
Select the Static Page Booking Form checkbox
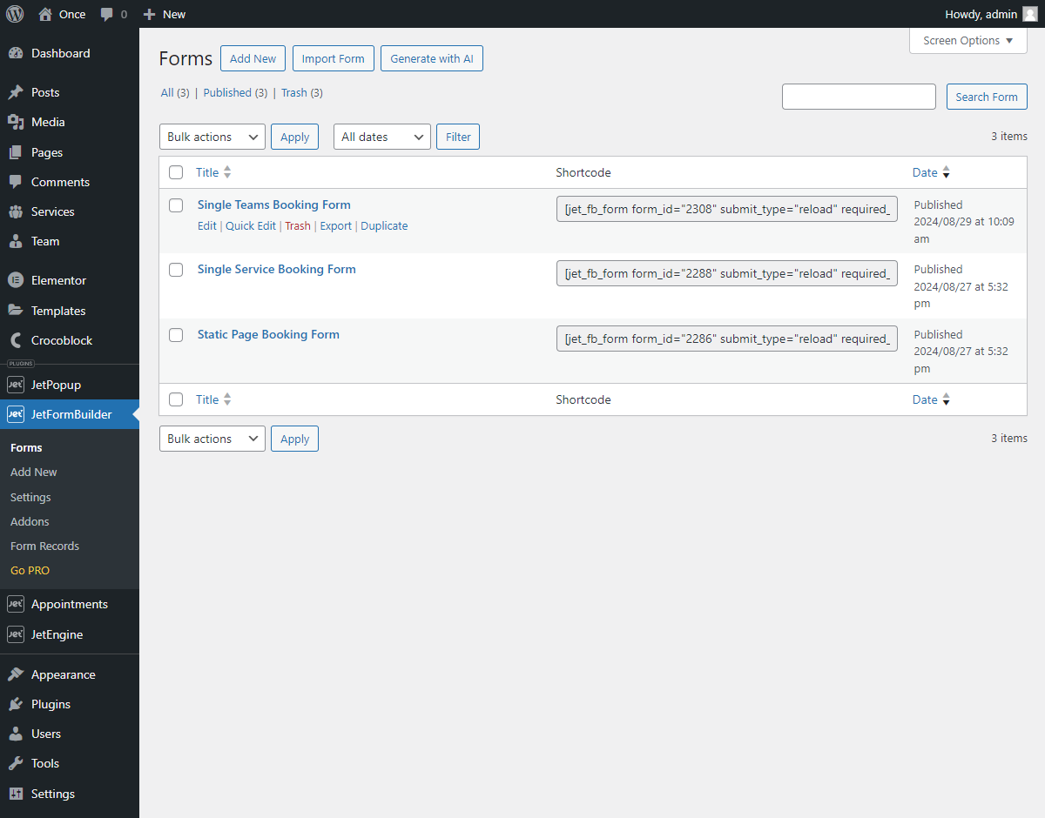(176, 335)
